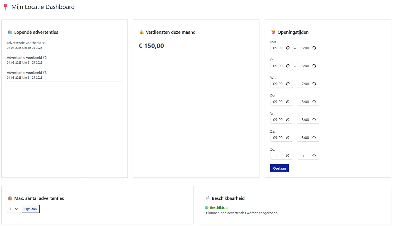Open the max advertenties number dropdown
393x226 pixels.
13,209
